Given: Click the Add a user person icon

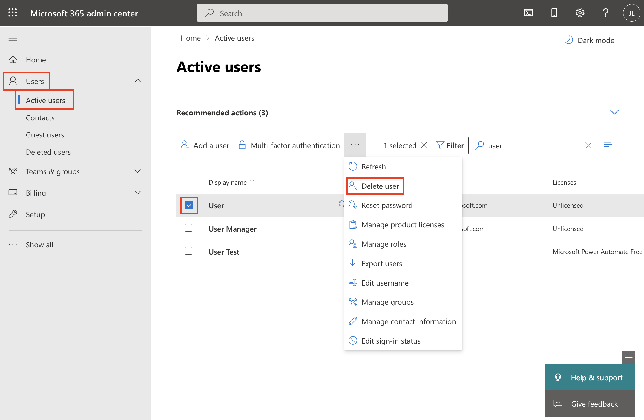Looking at the screenshot, I should tap(185, 145).
